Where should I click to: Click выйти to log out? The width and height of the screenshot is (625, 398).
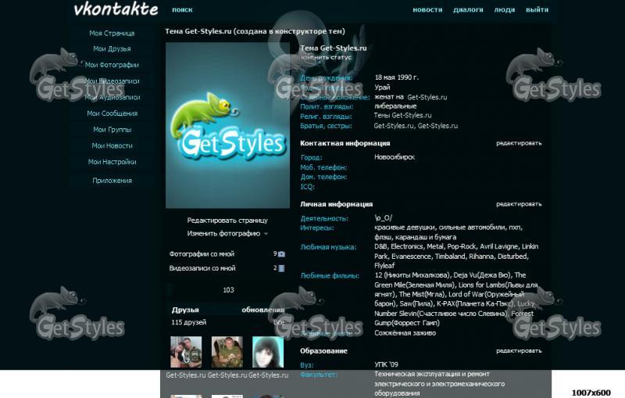click(537, 10)
